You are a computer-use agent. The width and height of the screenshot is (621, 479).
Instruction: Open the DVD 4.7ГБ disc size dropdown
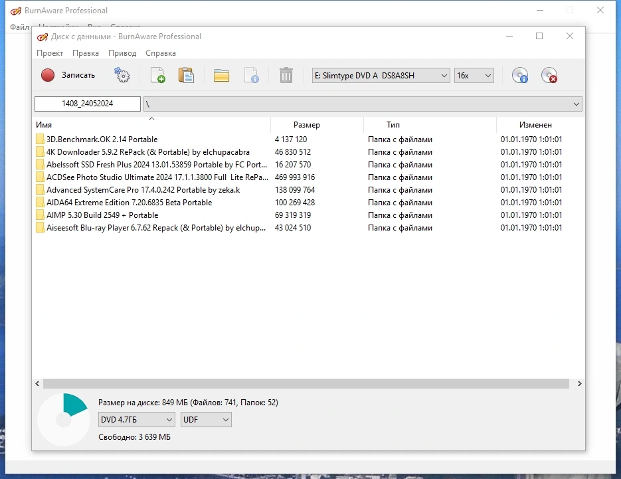(137, 420)
